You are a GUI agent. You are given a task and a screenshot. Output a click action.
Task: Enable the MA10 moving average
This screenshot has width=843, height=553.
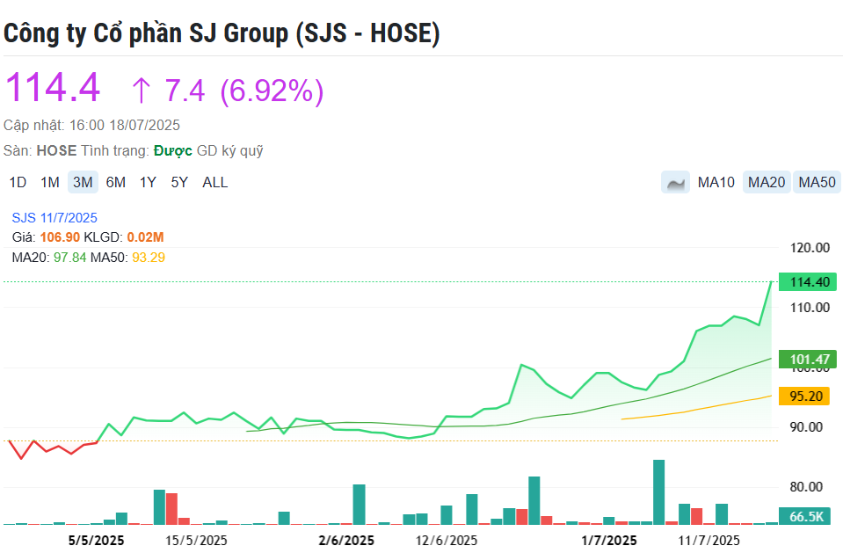[x=716, y=182]
